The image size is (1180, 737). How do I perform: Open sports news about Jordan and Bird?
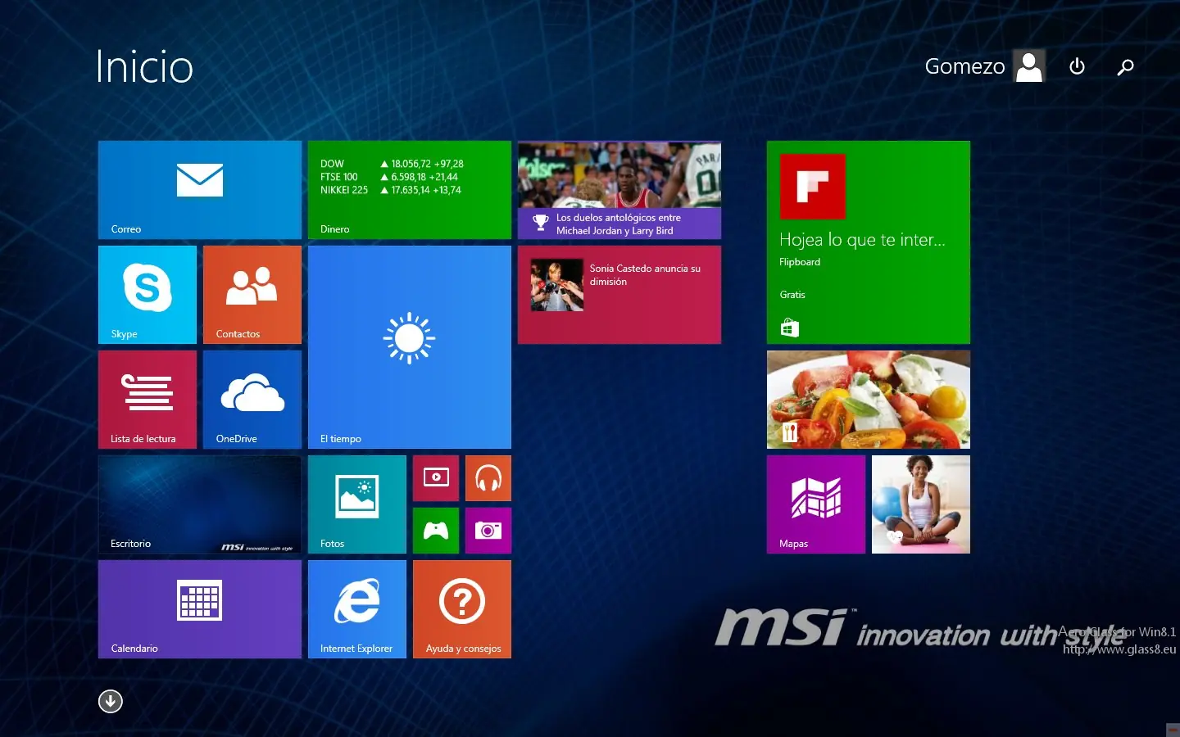coord(619,190)
